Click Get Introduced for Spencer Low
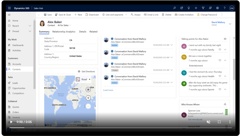240x136 pixels. coord(195,119)
